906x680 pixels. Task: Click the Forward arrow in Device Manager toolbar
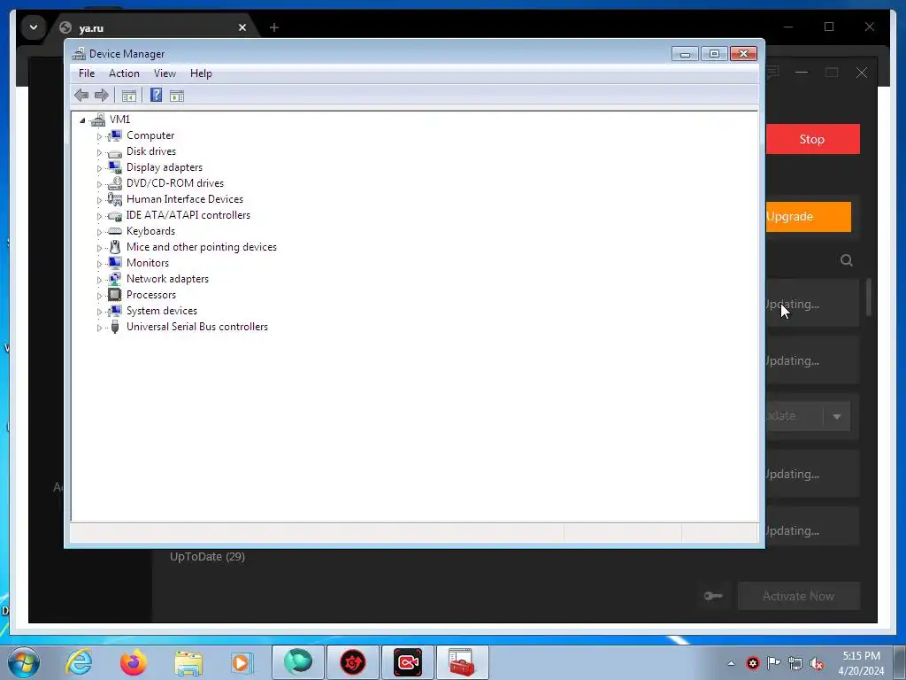(101, 96)
